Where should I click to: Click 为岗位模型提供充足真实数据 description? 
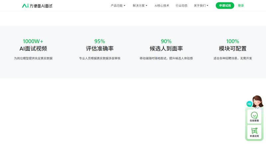click(33, 58)
